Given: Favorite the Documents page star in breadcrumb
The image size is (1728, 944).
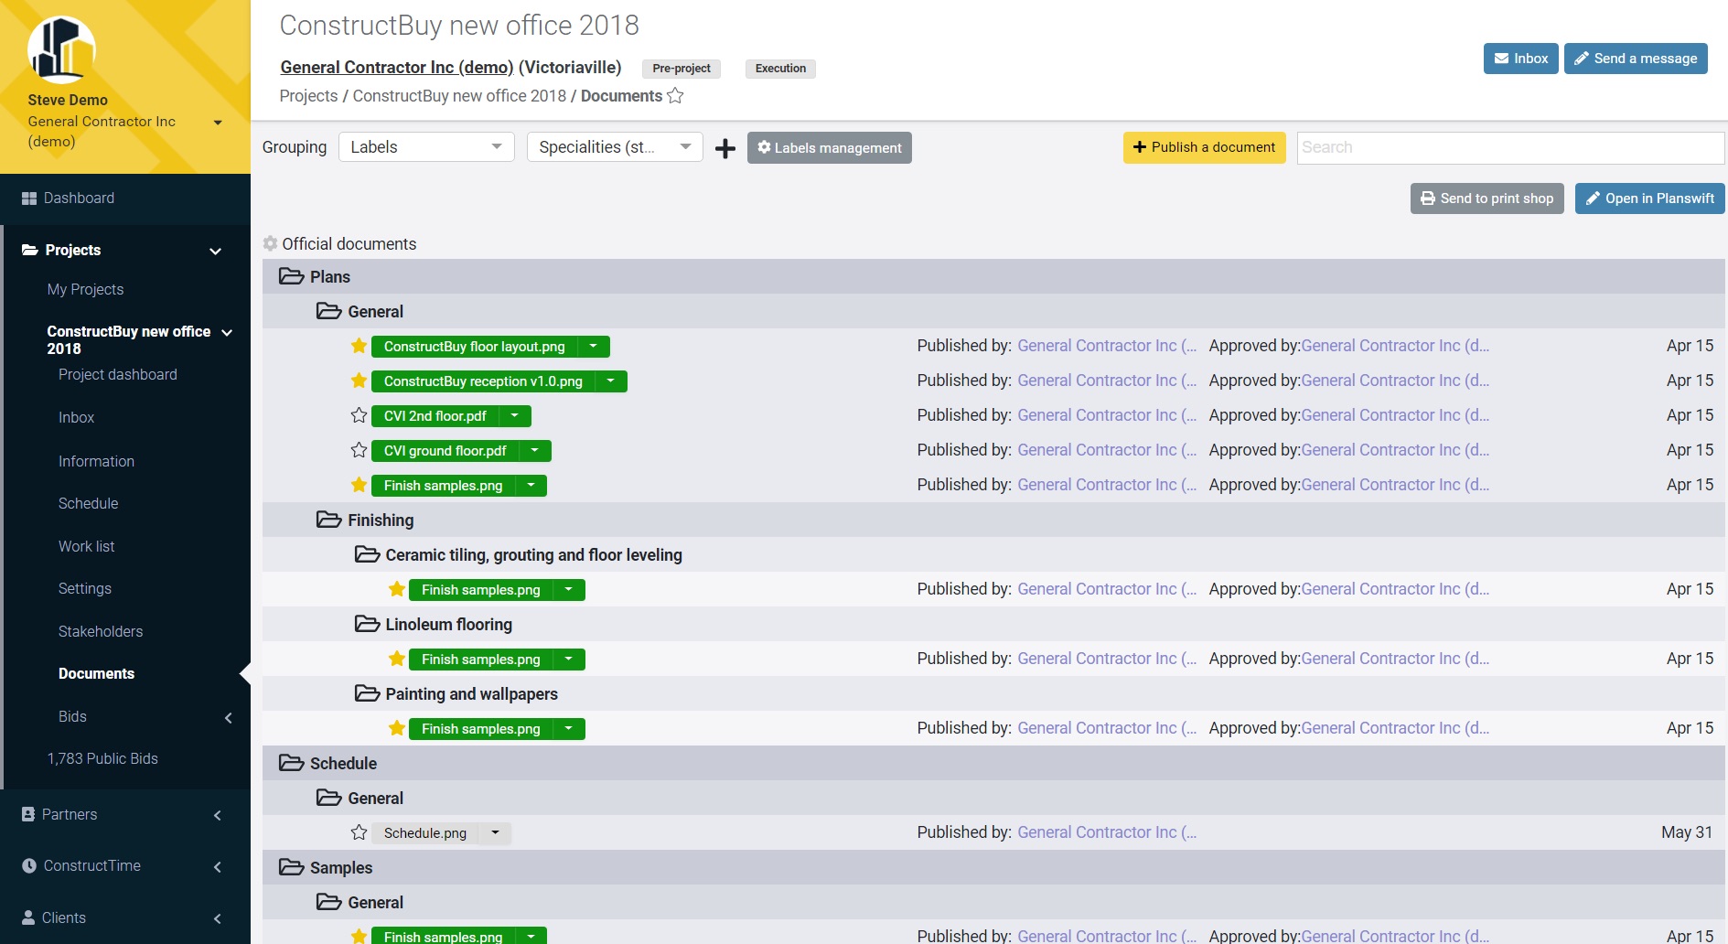Looking at the screenshot, I should tap(675, 96).
